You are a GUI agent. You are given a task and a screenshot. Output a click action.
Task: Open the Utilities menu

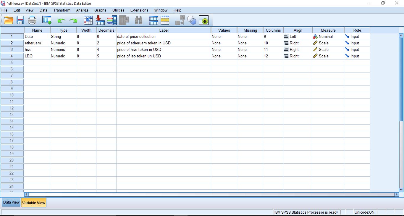[x=118, y=10]
